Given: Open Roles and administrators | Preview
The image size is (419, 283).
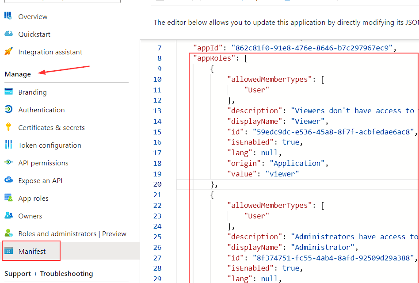Looking at the screenshot, I should (x=72, y=234).
